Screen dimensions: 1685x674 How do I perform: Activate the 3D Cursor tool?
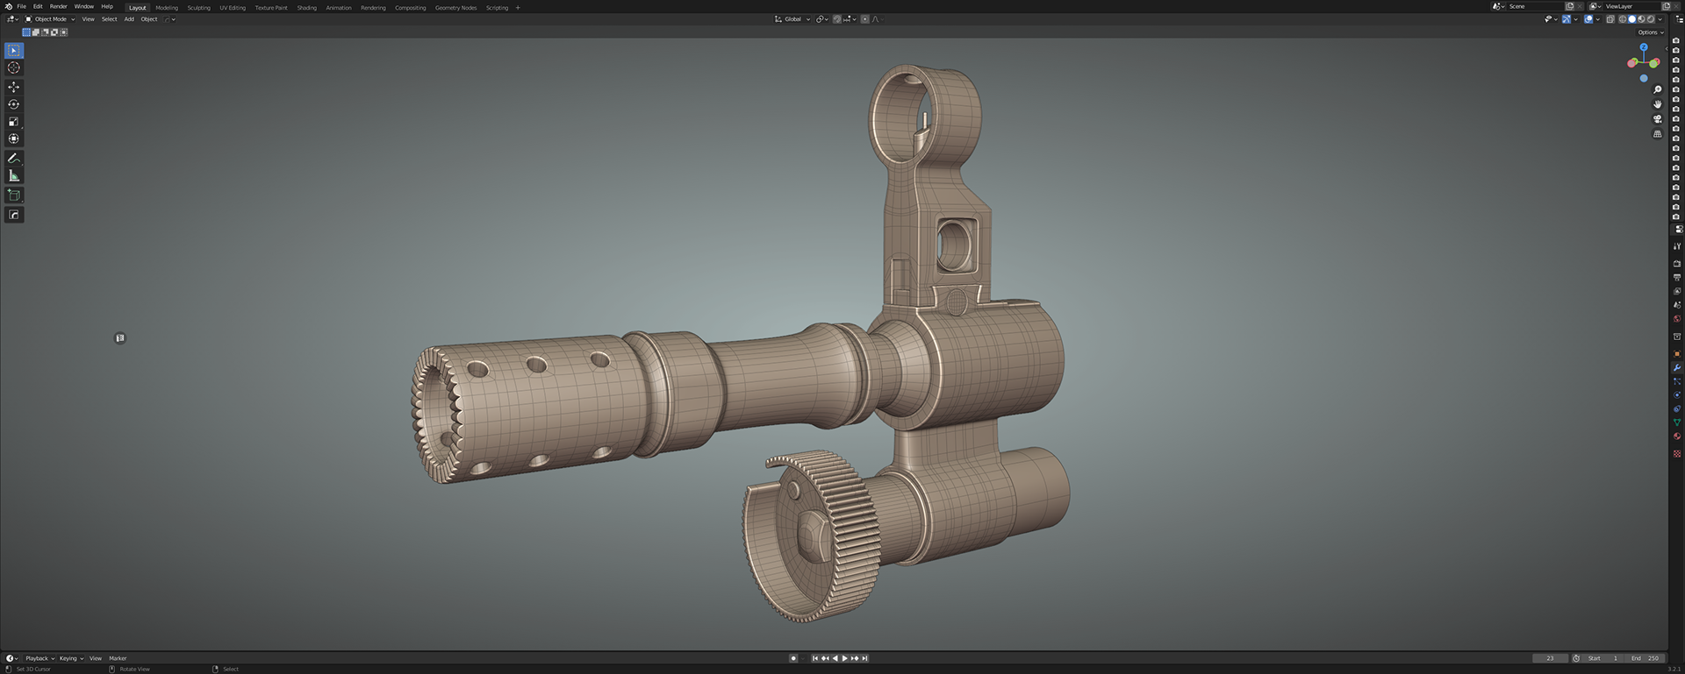click(14, 67)
